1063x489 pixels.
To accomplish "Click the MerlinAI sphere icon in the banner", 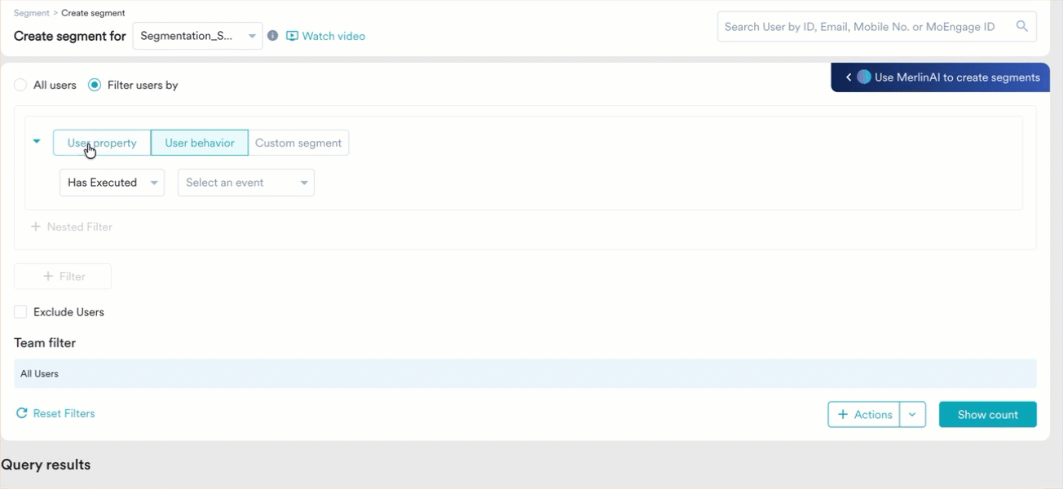I will click(x=863, y=77).
